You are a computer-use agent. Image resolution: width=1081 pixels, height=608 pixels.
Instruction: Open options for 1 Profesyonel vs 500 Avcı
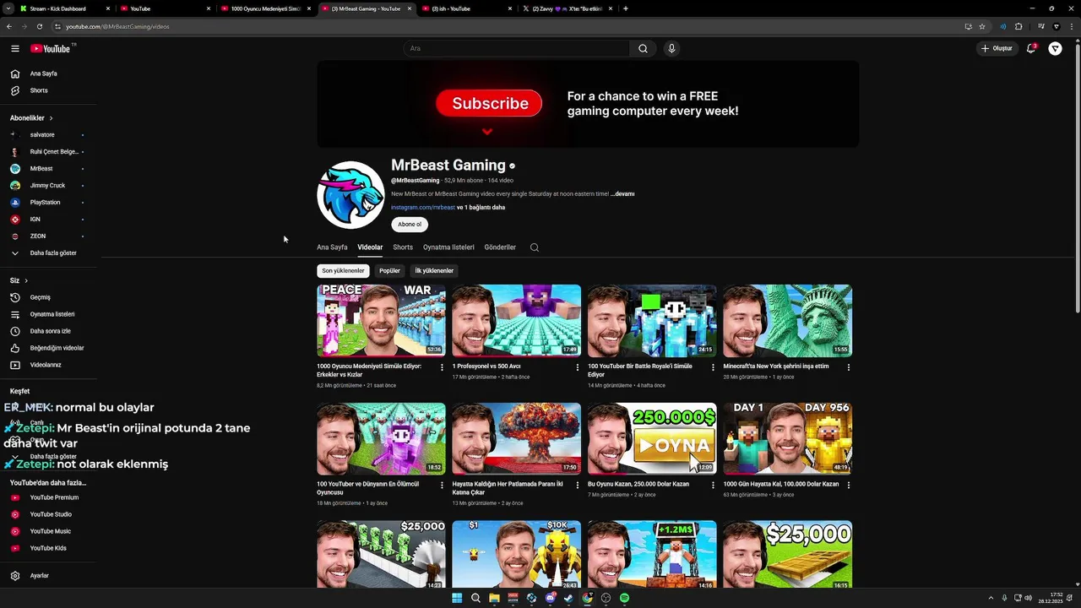(x=578, y=367)
